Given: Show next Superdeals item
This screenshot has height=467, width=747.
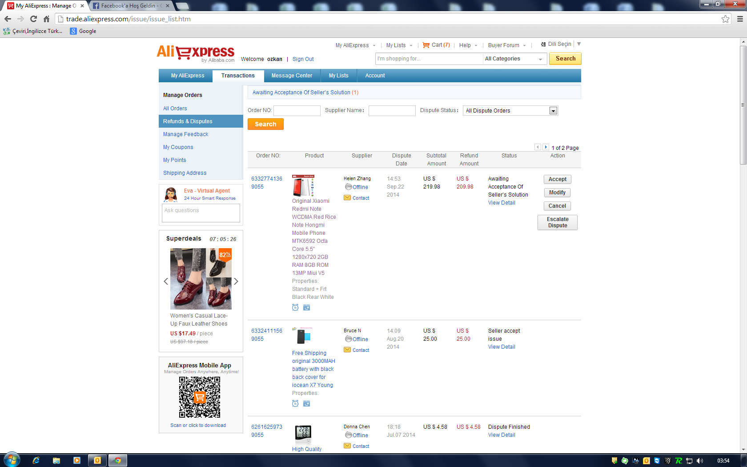Looking at the screenshot, I should tap(236, 281).
